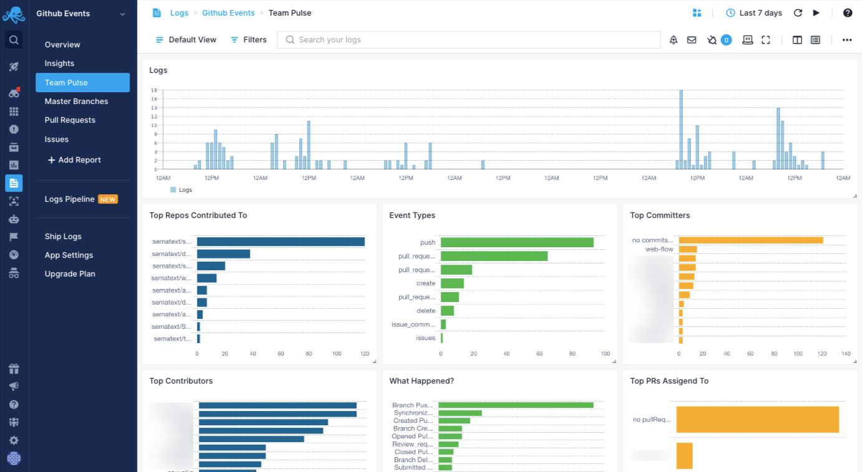Open the face-scan icon in left rail
Image resolution: width=862 pixels, height=472 pixels.
click(x=14, y=201)
